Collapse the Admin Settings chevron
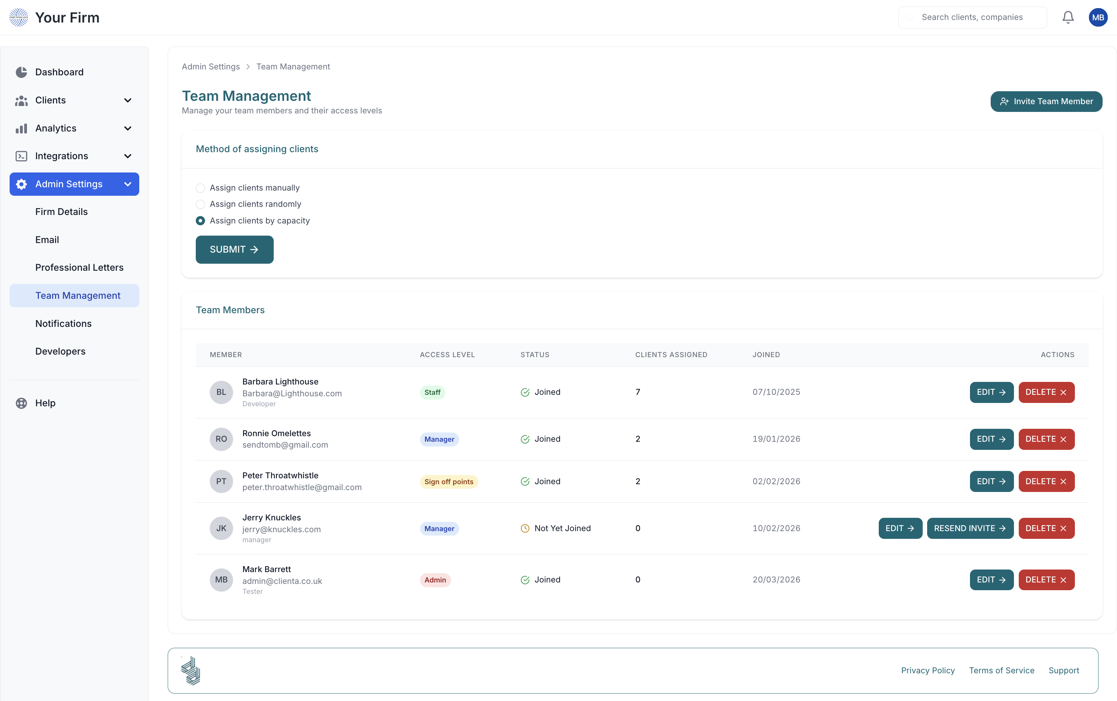The image size is (1117, 701). 127,184
